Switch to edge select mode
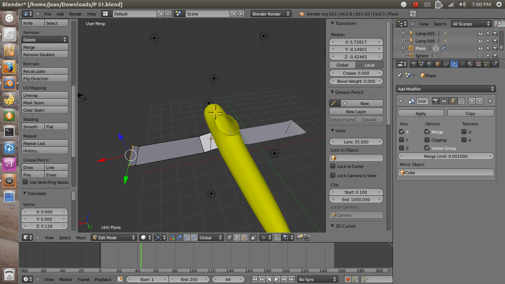Screen dimensions: 505x284 click(x=237, y=237)
